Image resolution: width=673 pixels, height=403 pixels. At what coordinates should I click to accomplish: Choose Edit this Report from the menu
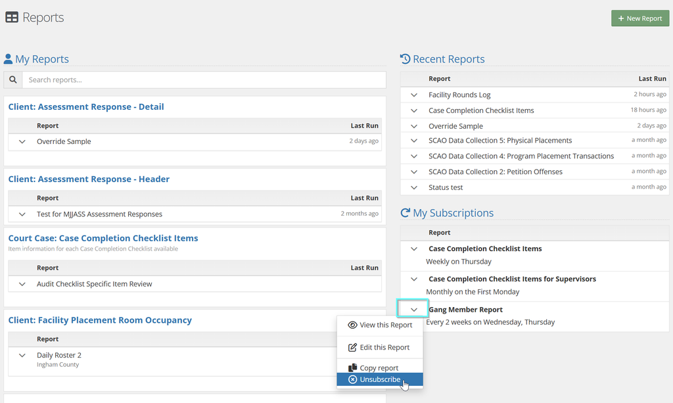[x=380, y=347]
